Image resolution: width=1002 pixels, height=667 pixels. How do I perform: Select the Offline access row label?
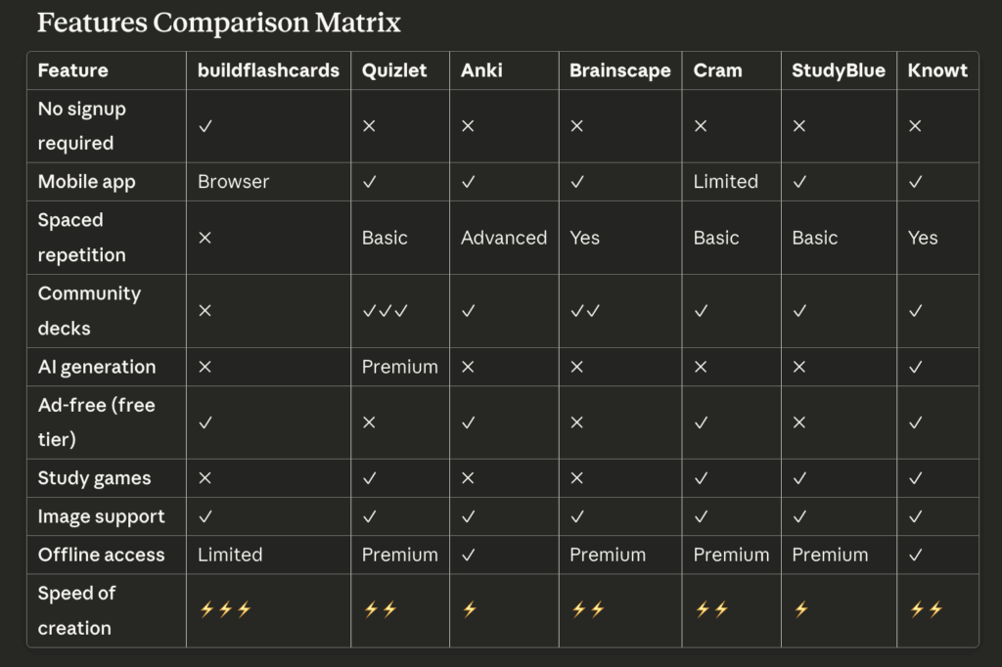pyautogui.click(x=102, y=555)
